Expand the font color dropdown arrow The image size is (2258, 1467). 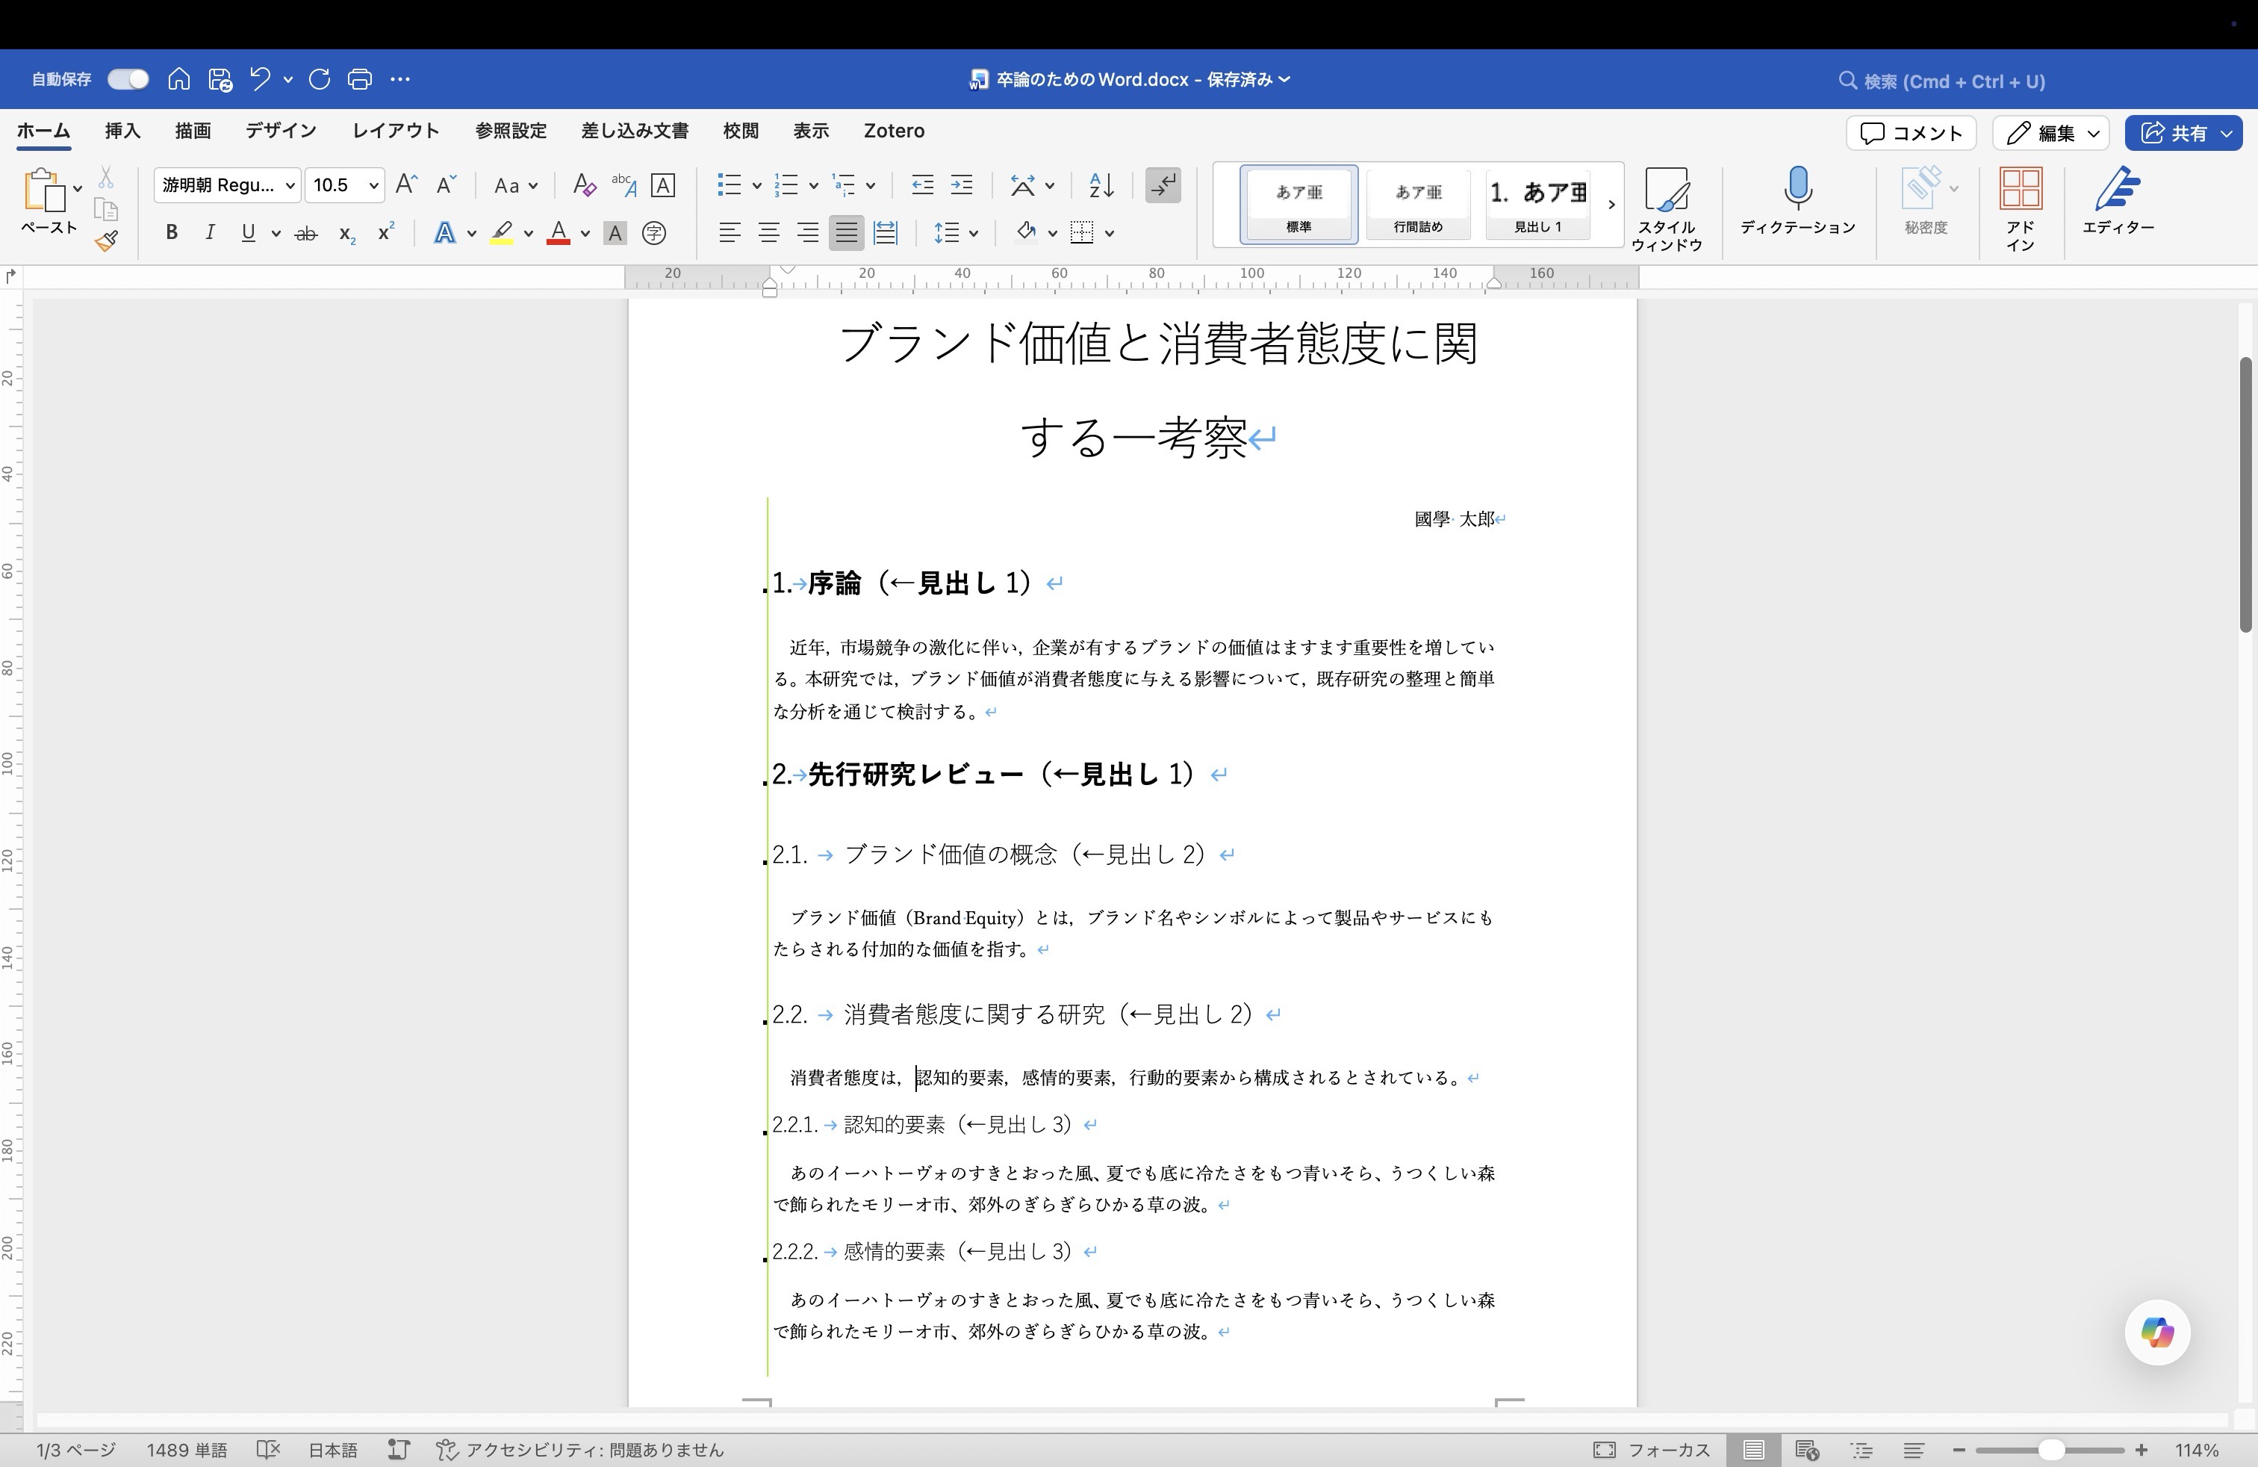click(585, 234)
